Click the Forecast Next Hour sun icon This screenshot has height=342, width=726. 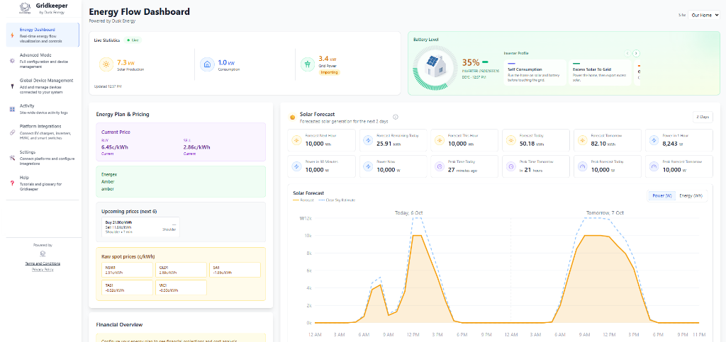pos(296,140)
